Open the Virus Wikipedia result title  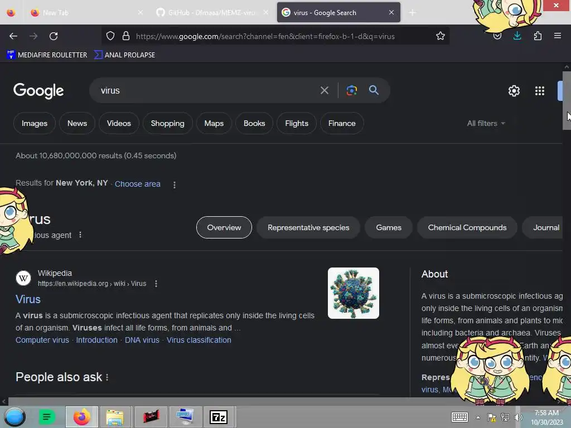tap(28, 299)
